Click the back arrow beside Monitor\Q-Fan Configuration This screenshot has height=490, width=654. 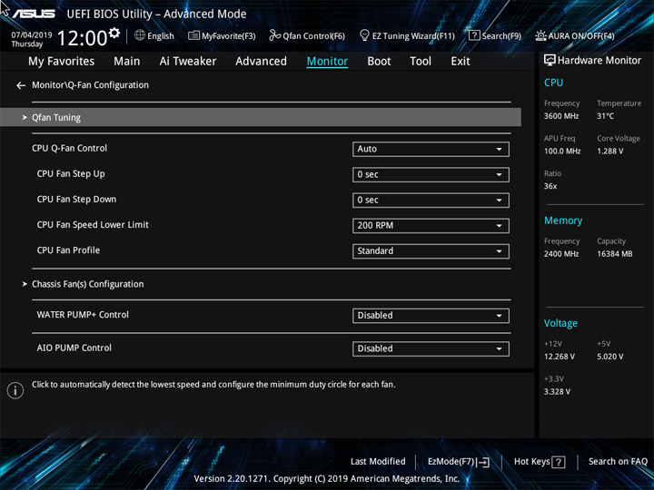click(21, 85)
